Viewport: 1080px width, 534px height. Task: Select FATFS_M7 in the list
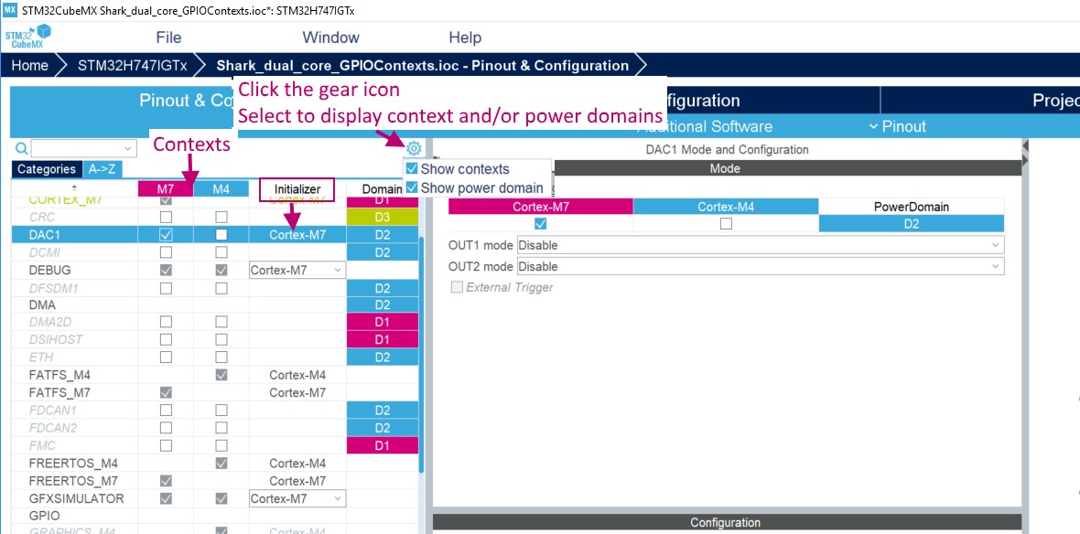59,392
